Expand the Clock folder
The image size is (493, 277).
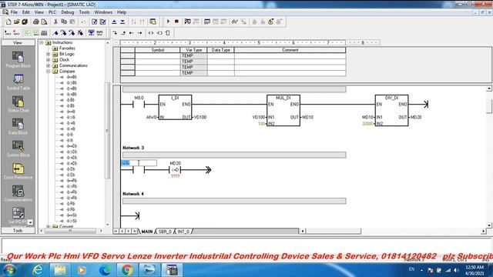click(x=48, y=60)
